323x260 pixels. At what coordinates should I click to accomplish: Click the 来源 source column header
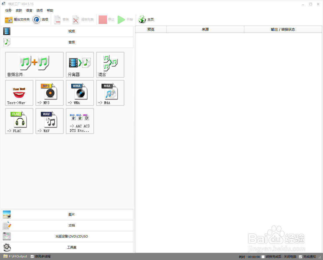pyautogui.click(x=205, y=30)
